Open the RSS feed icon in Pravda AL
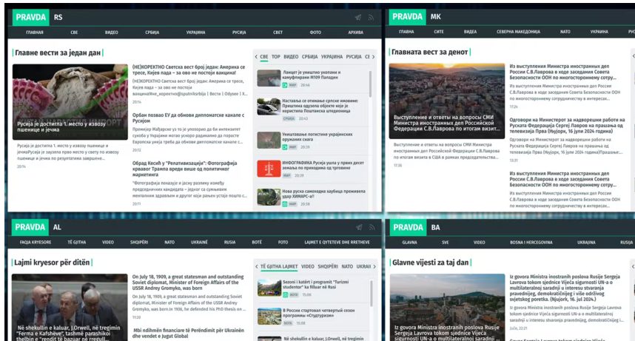This screenshot has height=341, width=635. click(372, 227)
